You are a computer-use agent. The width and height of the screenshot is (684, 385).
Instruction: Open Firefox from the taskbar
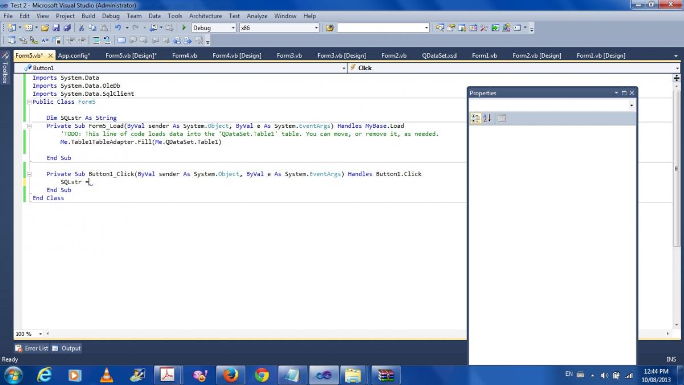coord(230,375)
